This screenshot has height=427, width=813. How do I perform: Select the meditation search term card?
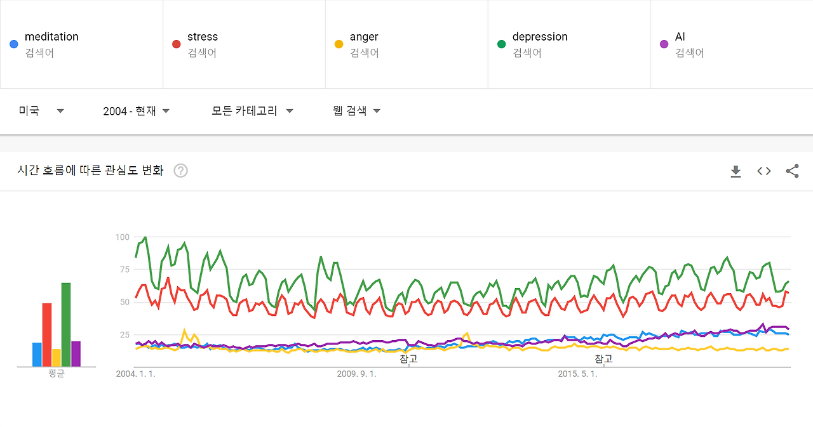click(81, 44)
